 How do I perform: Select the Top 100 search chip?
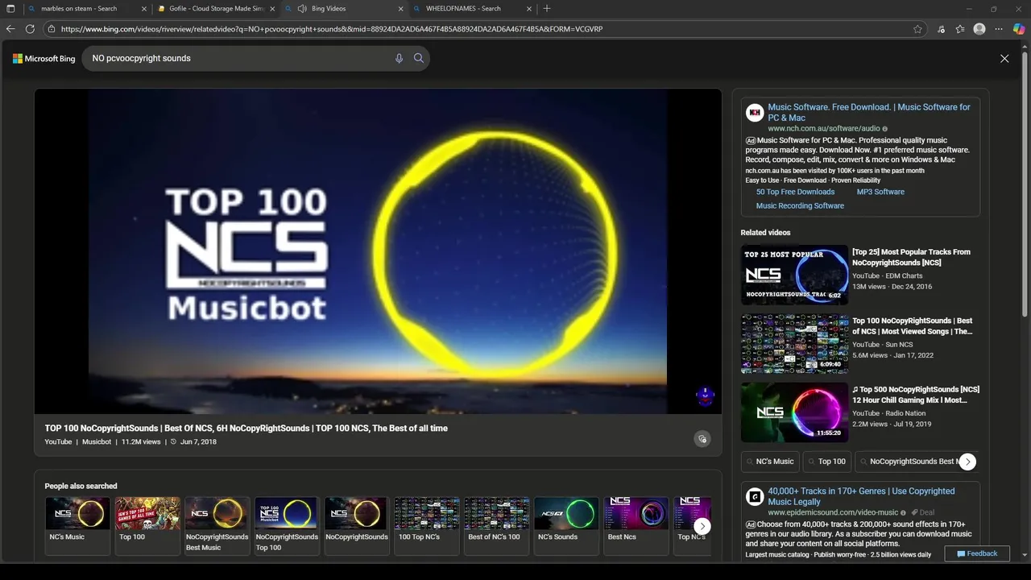click(827, 462)
